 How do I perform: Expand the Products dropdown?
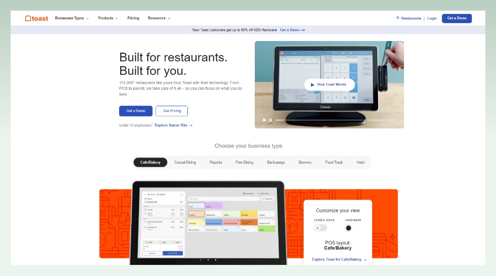pos(108,18)
